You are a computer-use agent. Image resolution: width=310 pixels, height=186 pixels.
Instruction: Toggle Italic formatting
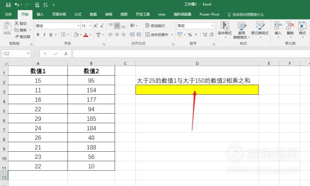point(44,35)
